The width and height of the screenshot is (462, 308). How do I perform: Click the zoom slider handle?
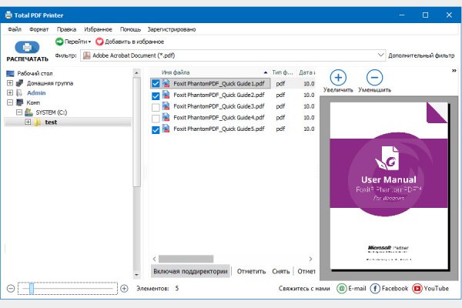[x=32, y=289]
